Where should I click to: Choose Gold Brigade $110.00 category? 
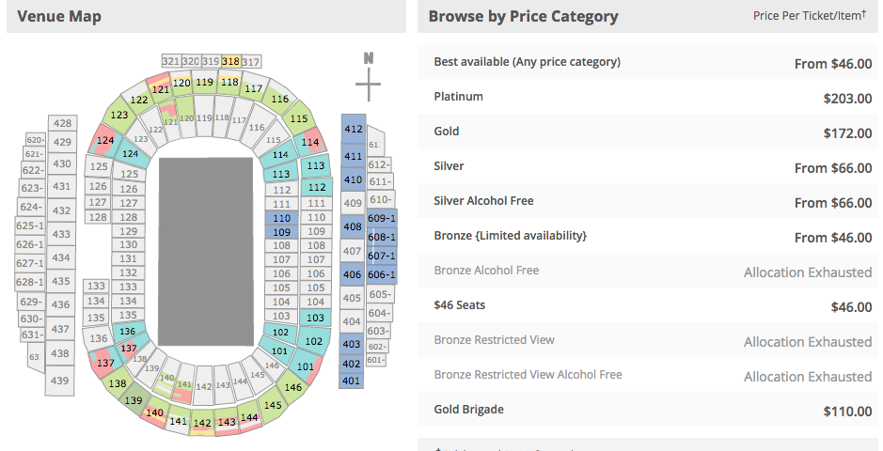648,410
